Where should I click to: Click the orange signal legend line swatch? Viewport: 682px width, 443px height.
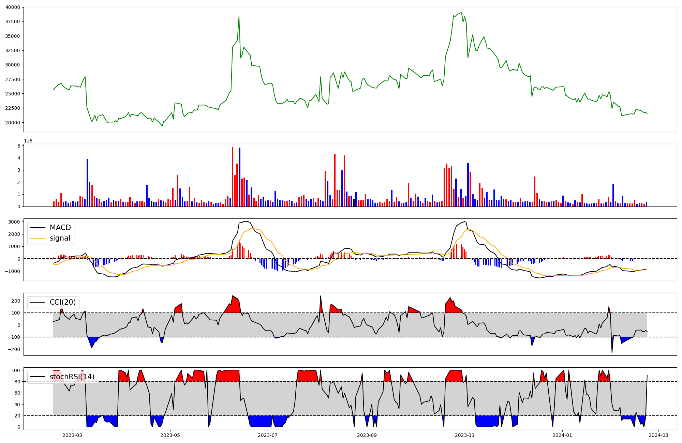coord(37,238)
